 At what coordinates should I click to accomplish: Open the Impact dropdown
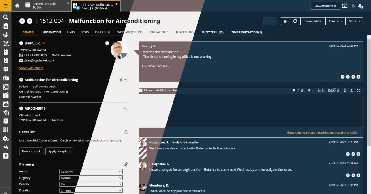91,172
